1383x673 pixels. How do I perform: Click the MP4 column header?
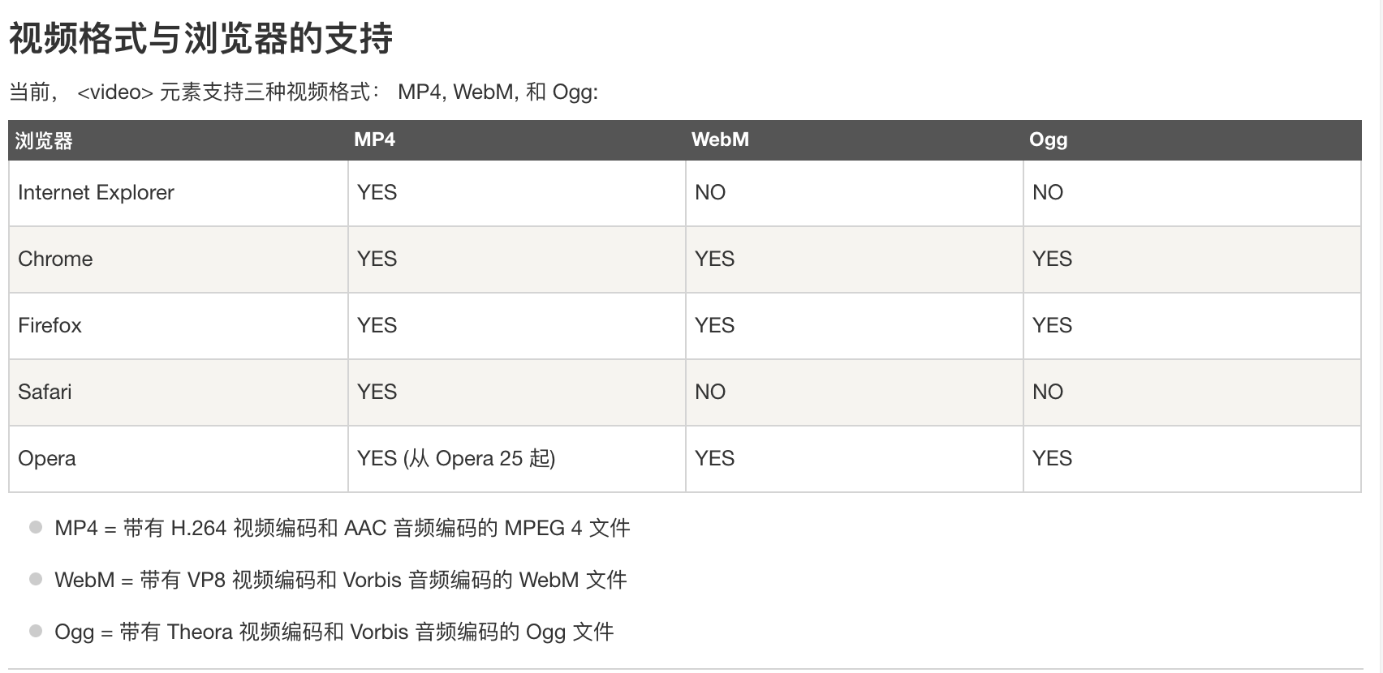374,139
